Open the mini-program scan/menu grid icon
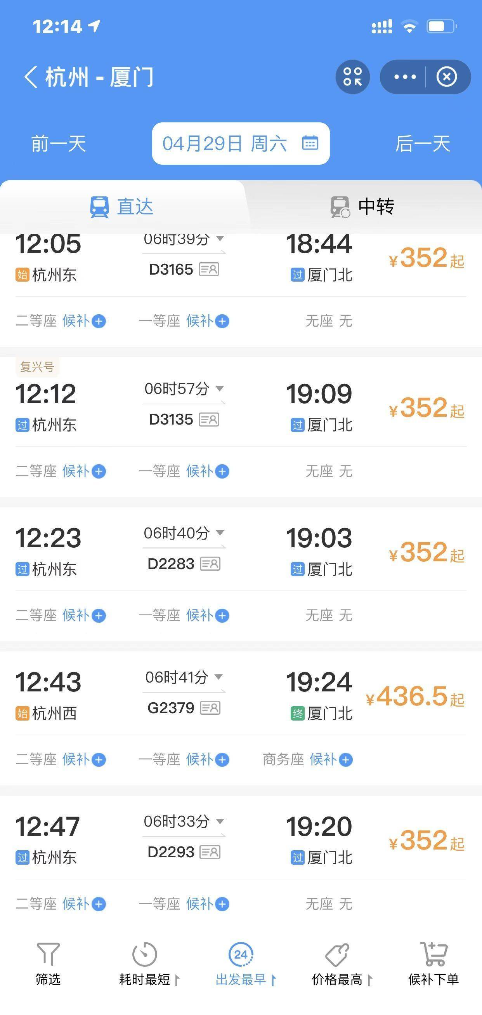Image resolution: width=482 pixels, height=1015 pixels. [x=352, y=77]
